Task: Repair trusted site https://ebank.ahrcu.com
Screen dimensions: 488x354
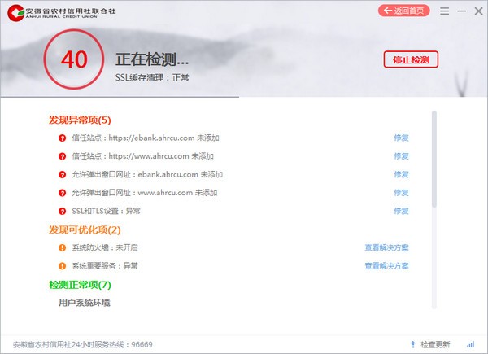Action: click(401, 138)
